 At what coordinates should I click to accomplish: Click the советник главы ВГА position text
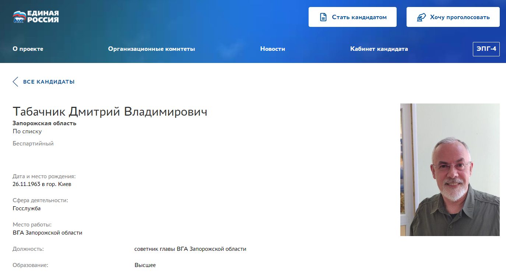(x=190, y=249)
